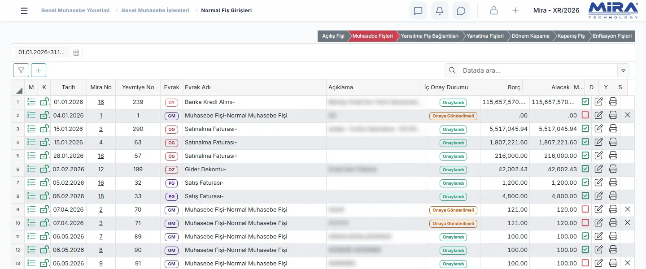Open the Mira No link for Yevmiye No 199
646x269 pixels.
point(101,169)
